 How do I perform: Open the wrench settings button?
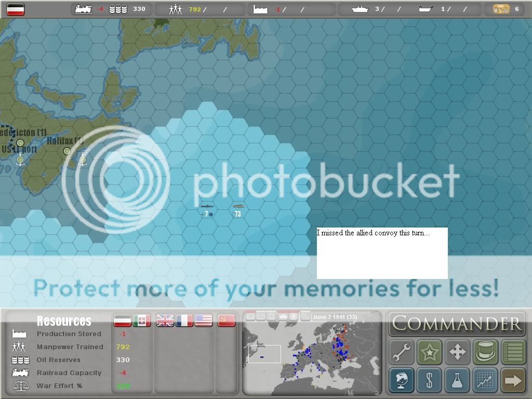pyautogui.click(x=402, y=352)
